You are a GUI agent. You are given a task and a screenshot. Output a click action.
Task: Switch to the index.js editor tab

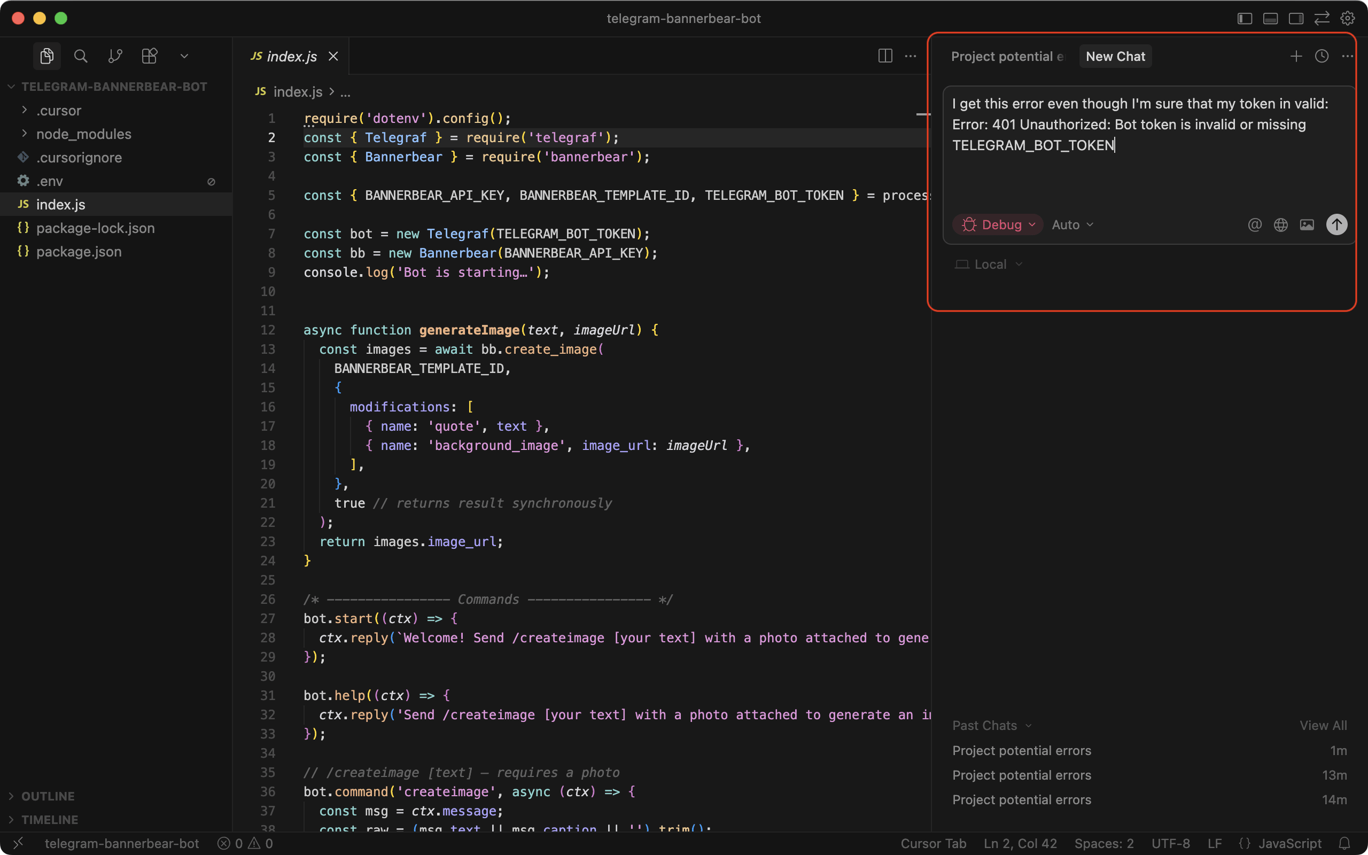pyautogui.click(x=292, y=56)
